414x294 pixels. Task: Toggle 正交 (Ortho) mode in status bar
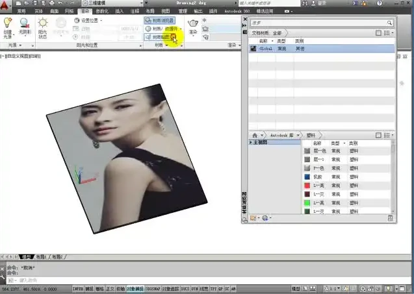click(x=110, y=288)
